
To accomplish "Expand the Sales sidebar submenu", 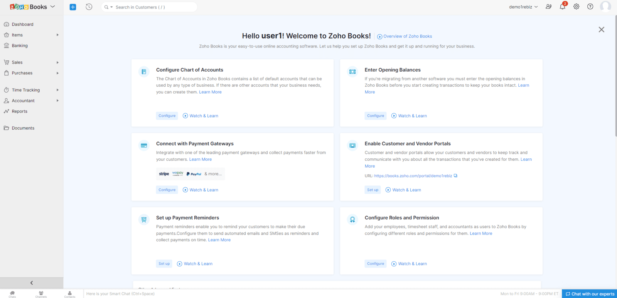I will [x=57, y=62].
